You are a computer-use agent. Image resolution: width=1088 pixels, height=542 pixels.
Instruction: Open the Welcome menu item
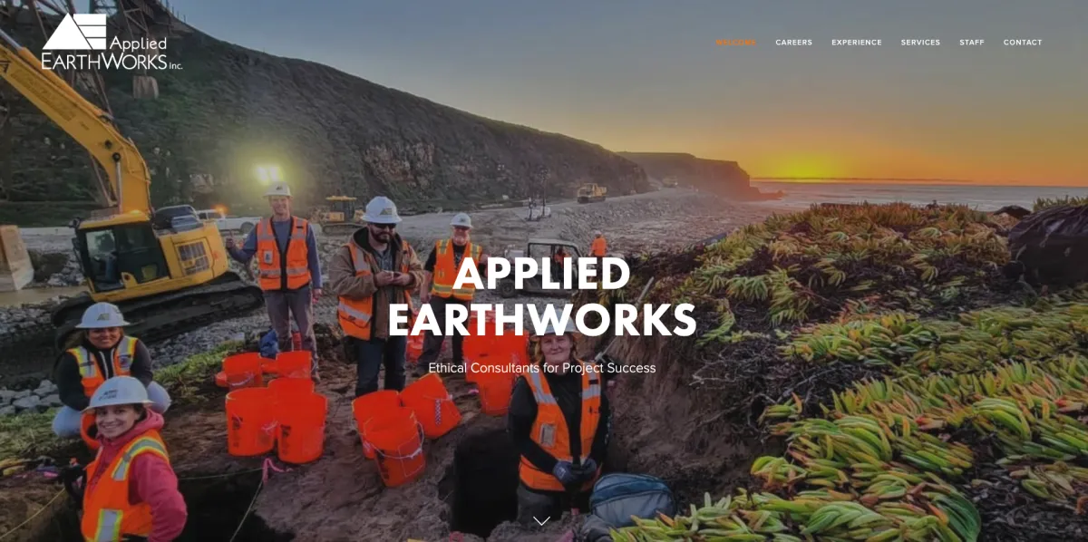[x=735, y=43]
